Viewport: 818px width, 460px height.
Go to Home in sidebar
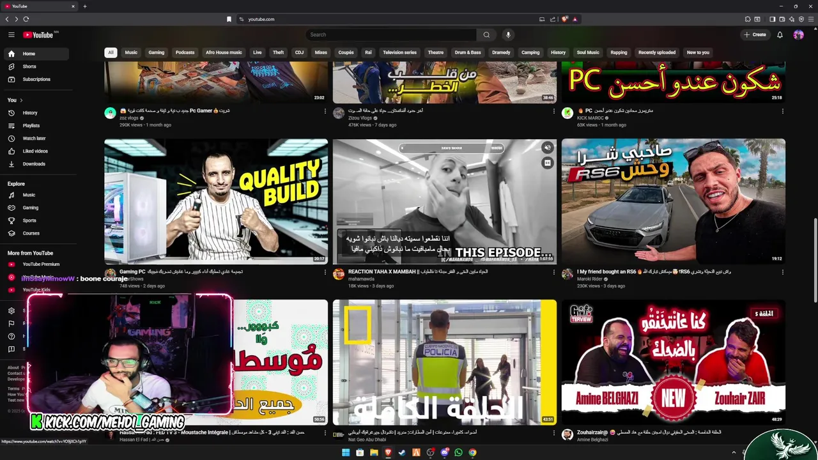(x=35, y=54)
